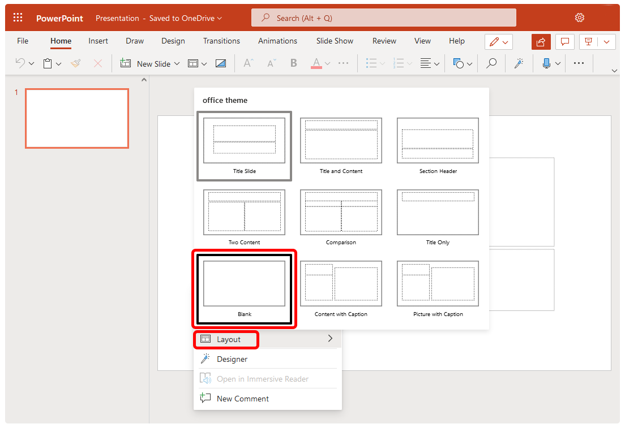Select the Two Content layout
Viewport: 625px width, 428px height.
(x=244, y=212)
